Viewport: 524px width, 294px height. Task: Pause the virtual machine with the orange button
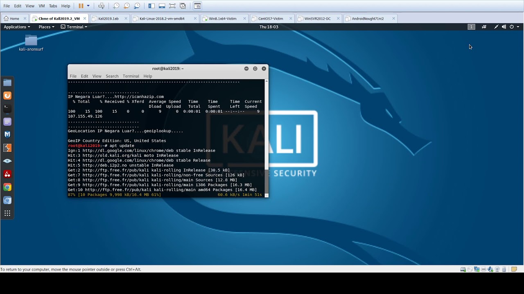[x=81, y=6]
